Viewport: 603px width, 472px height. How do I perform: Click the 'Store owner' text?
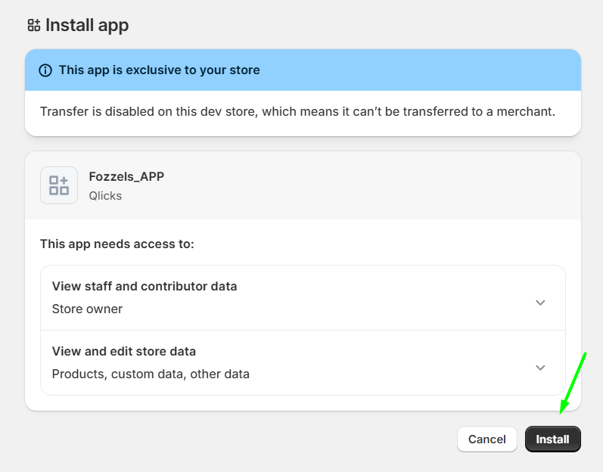coord(87,309)
